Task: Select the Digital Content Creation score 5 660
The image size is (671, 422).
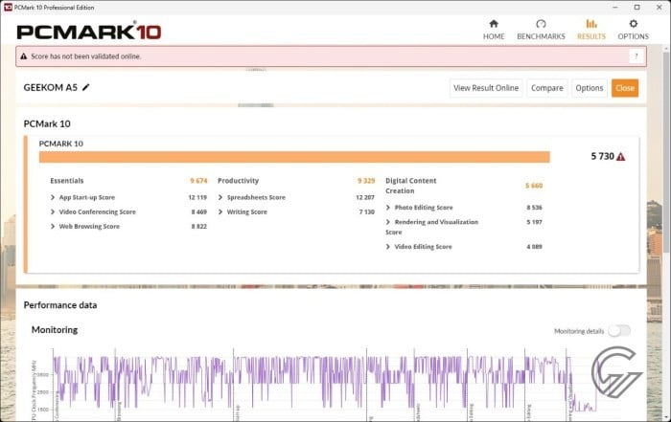Action: (534, 186)
